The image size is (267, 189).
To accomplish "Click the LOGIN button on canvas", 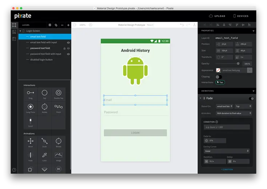I will 135,133.
